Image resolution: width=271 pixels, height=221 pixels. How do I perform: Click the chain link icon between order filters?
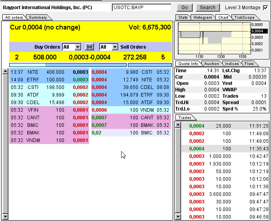(90, 47)
